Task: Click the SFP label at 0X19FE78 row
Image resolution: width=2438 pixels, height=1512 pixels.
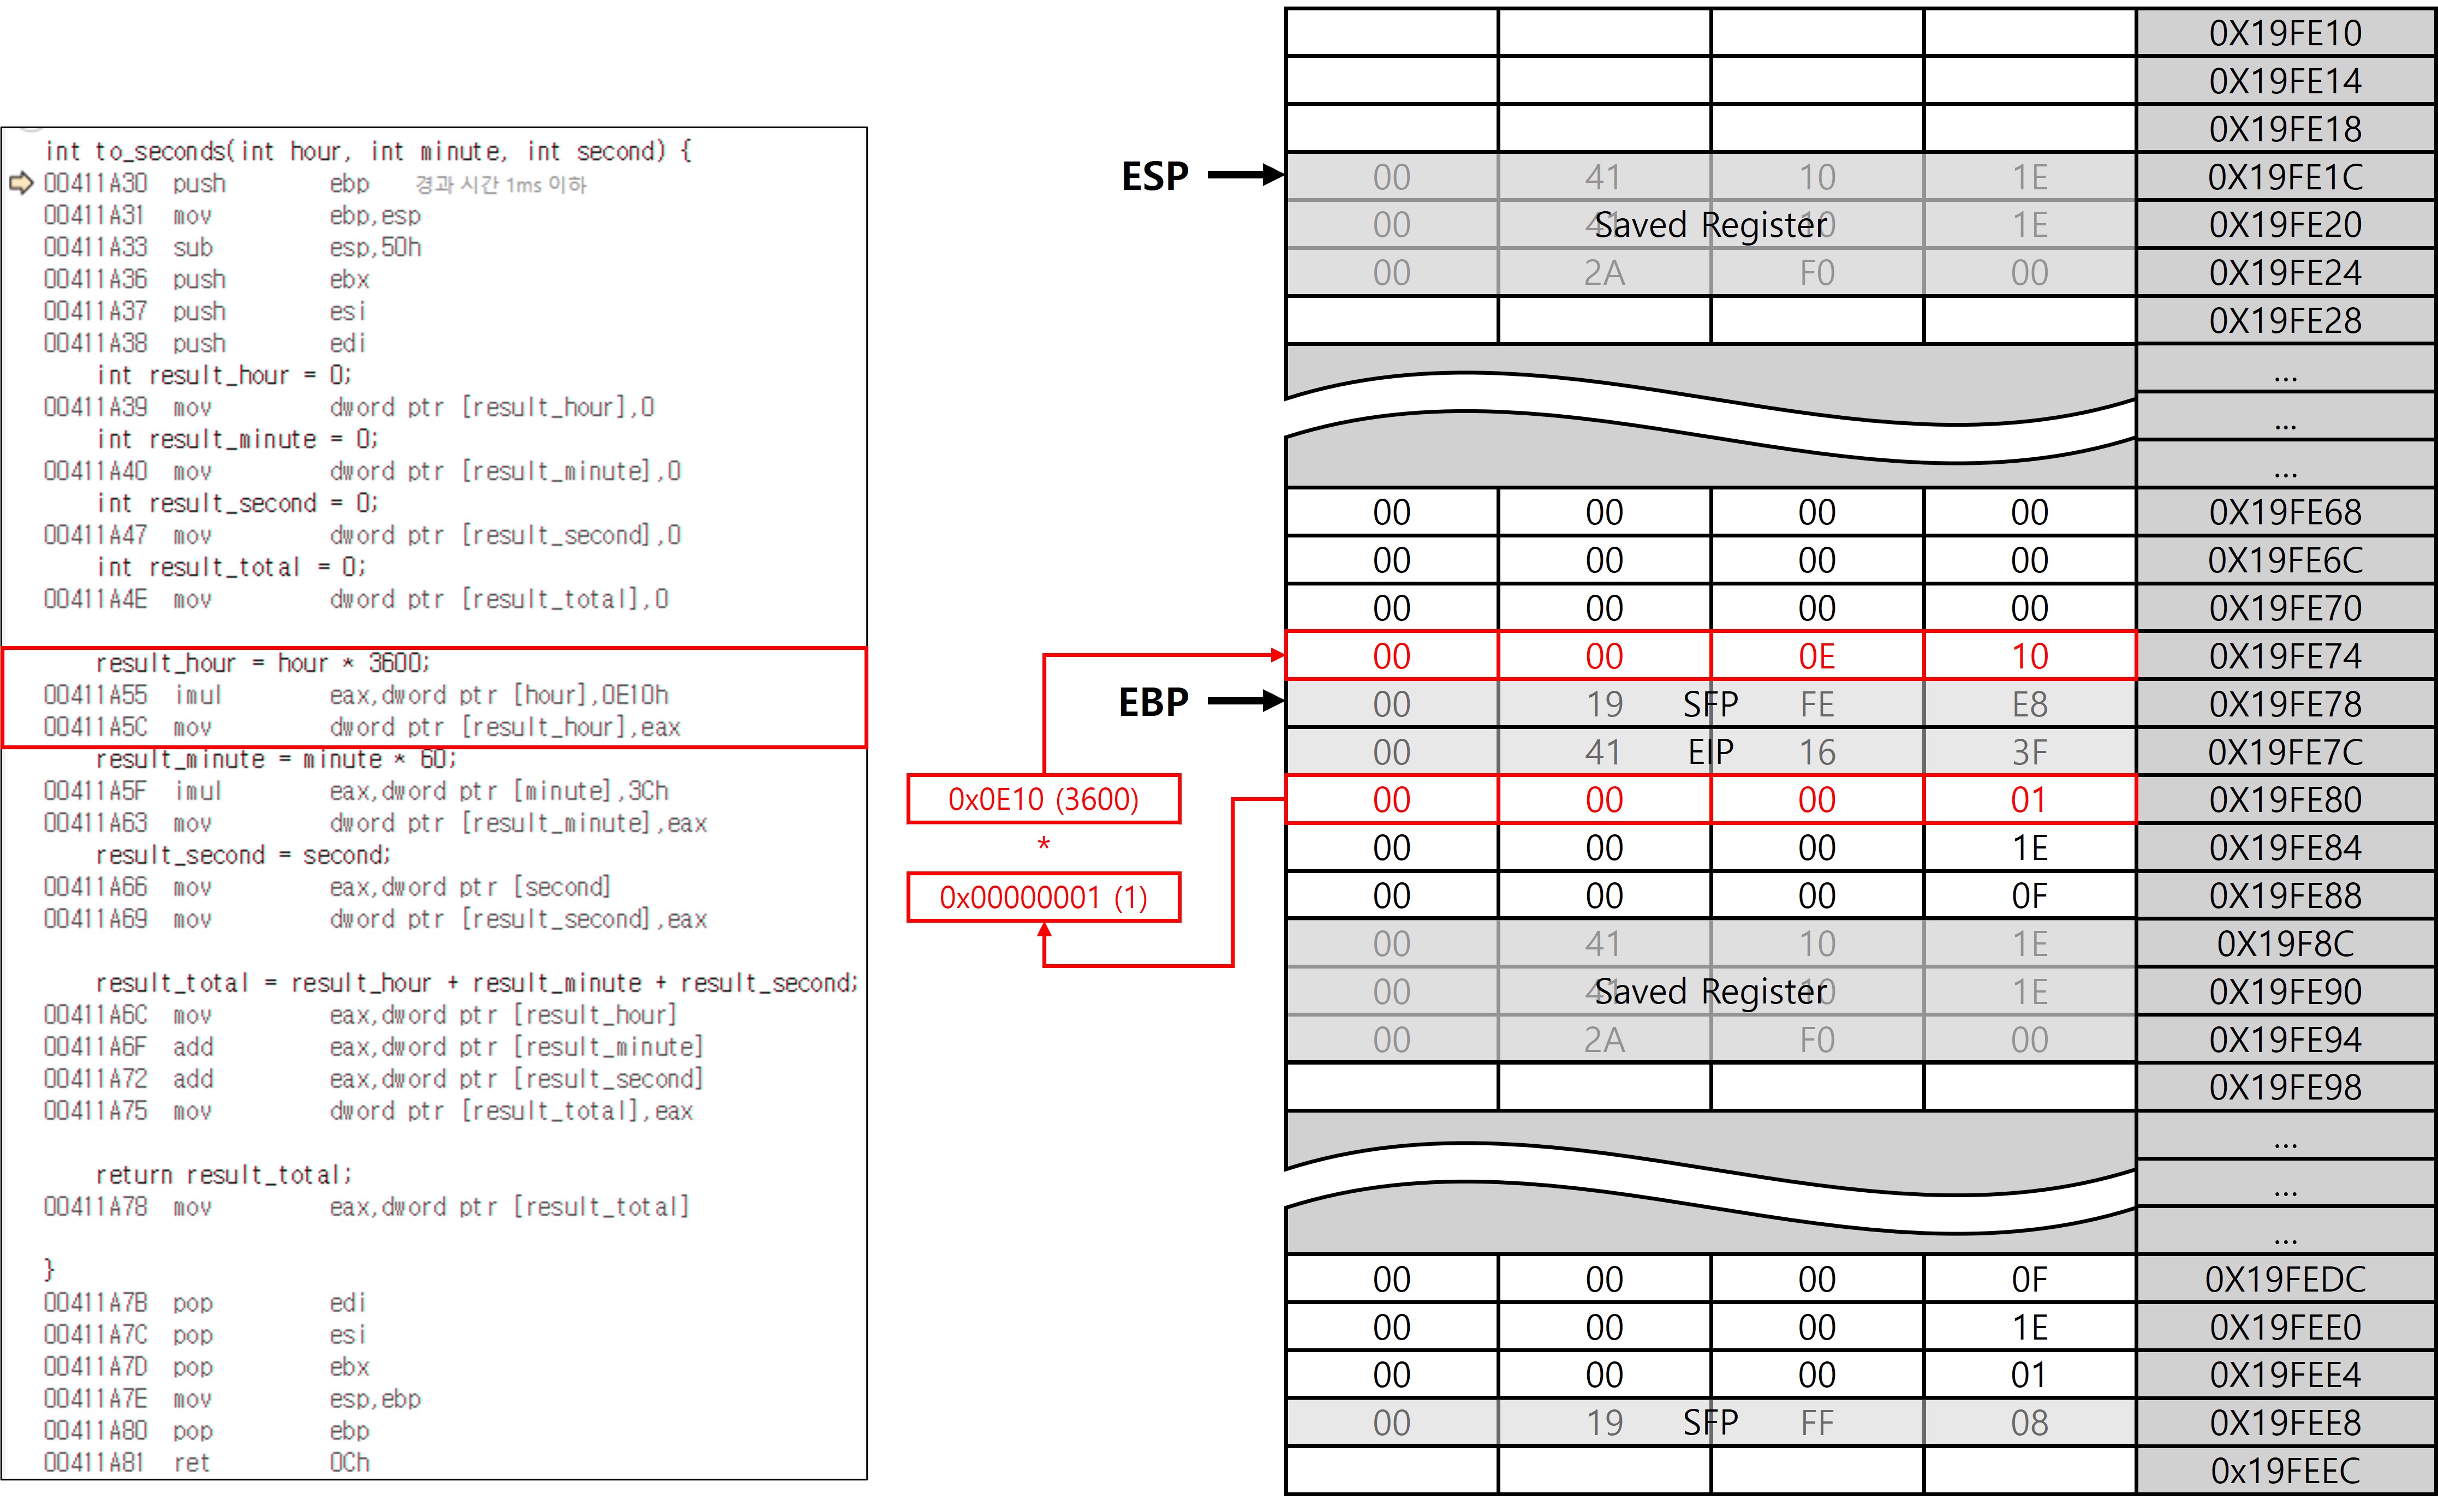Action: coord(1710,704)
